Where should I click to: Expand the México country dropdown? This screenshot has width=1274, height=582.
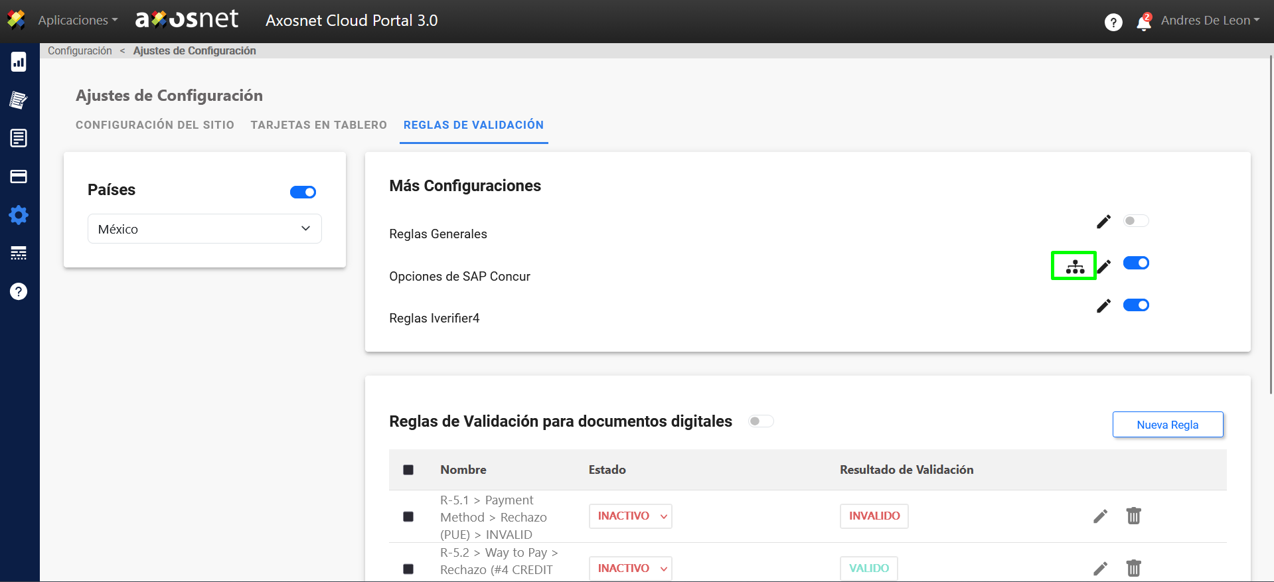click(x=204, y=229)
